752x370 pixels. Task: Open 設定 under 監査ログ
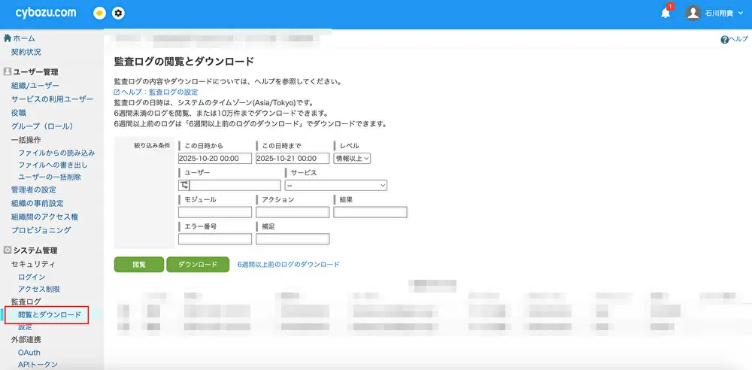(x=25, y=327)
